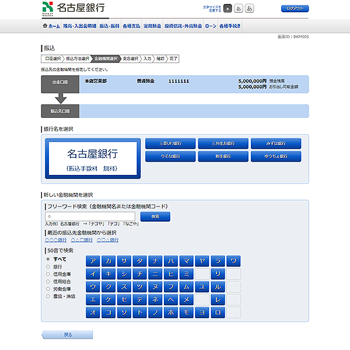Open 定期預金 menu

(x=152, y=26)
